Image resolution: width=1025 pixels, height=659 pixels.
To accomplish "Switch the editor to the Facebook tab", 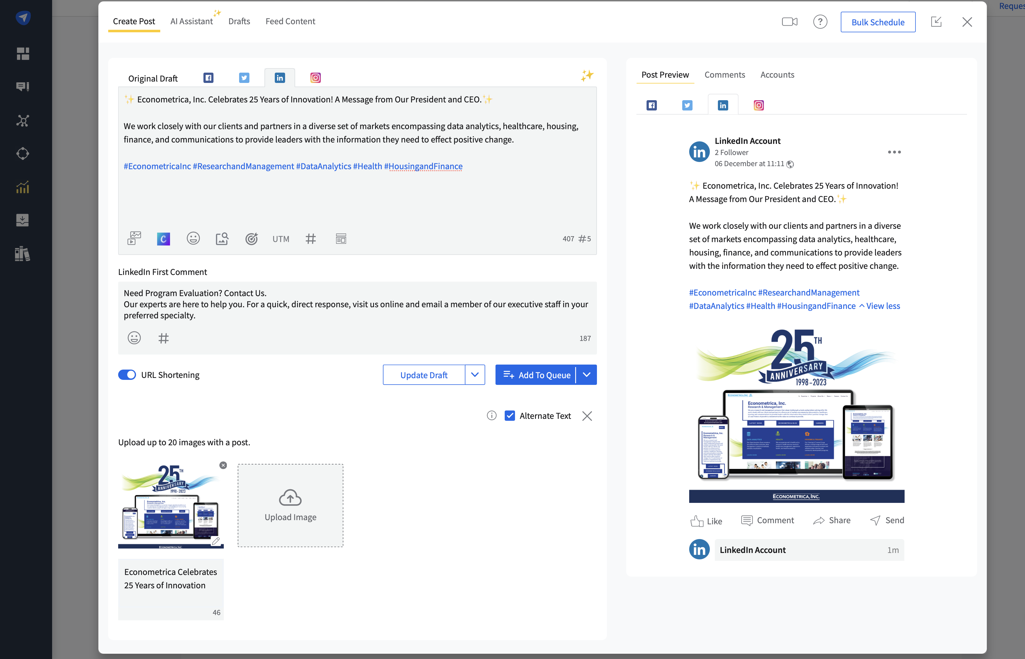I will 208,77.
